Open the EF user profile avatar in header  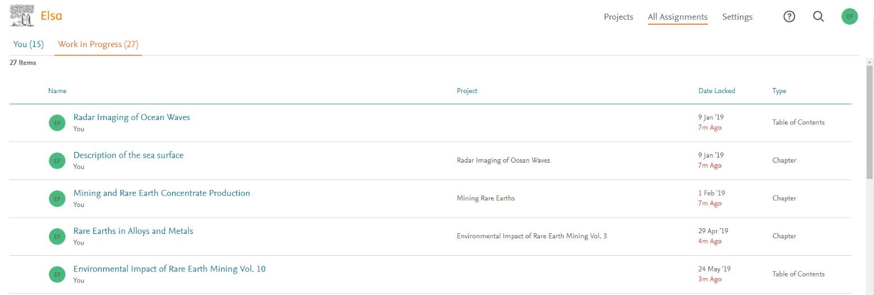(x=849, y=17)
